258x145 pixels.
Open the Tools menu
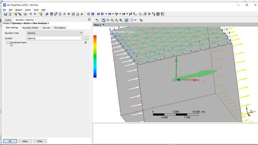[x=36, y=10]
